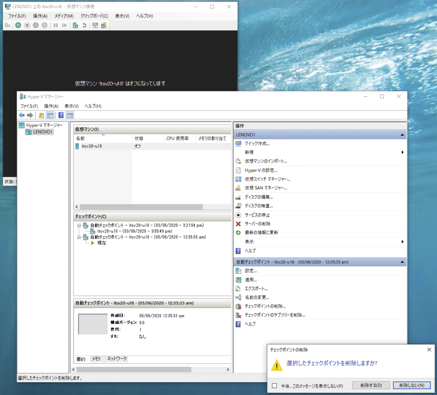Check 今後、このメッセージを表示しない checkbox
The image size is (437, 395).
click(275, 386)
